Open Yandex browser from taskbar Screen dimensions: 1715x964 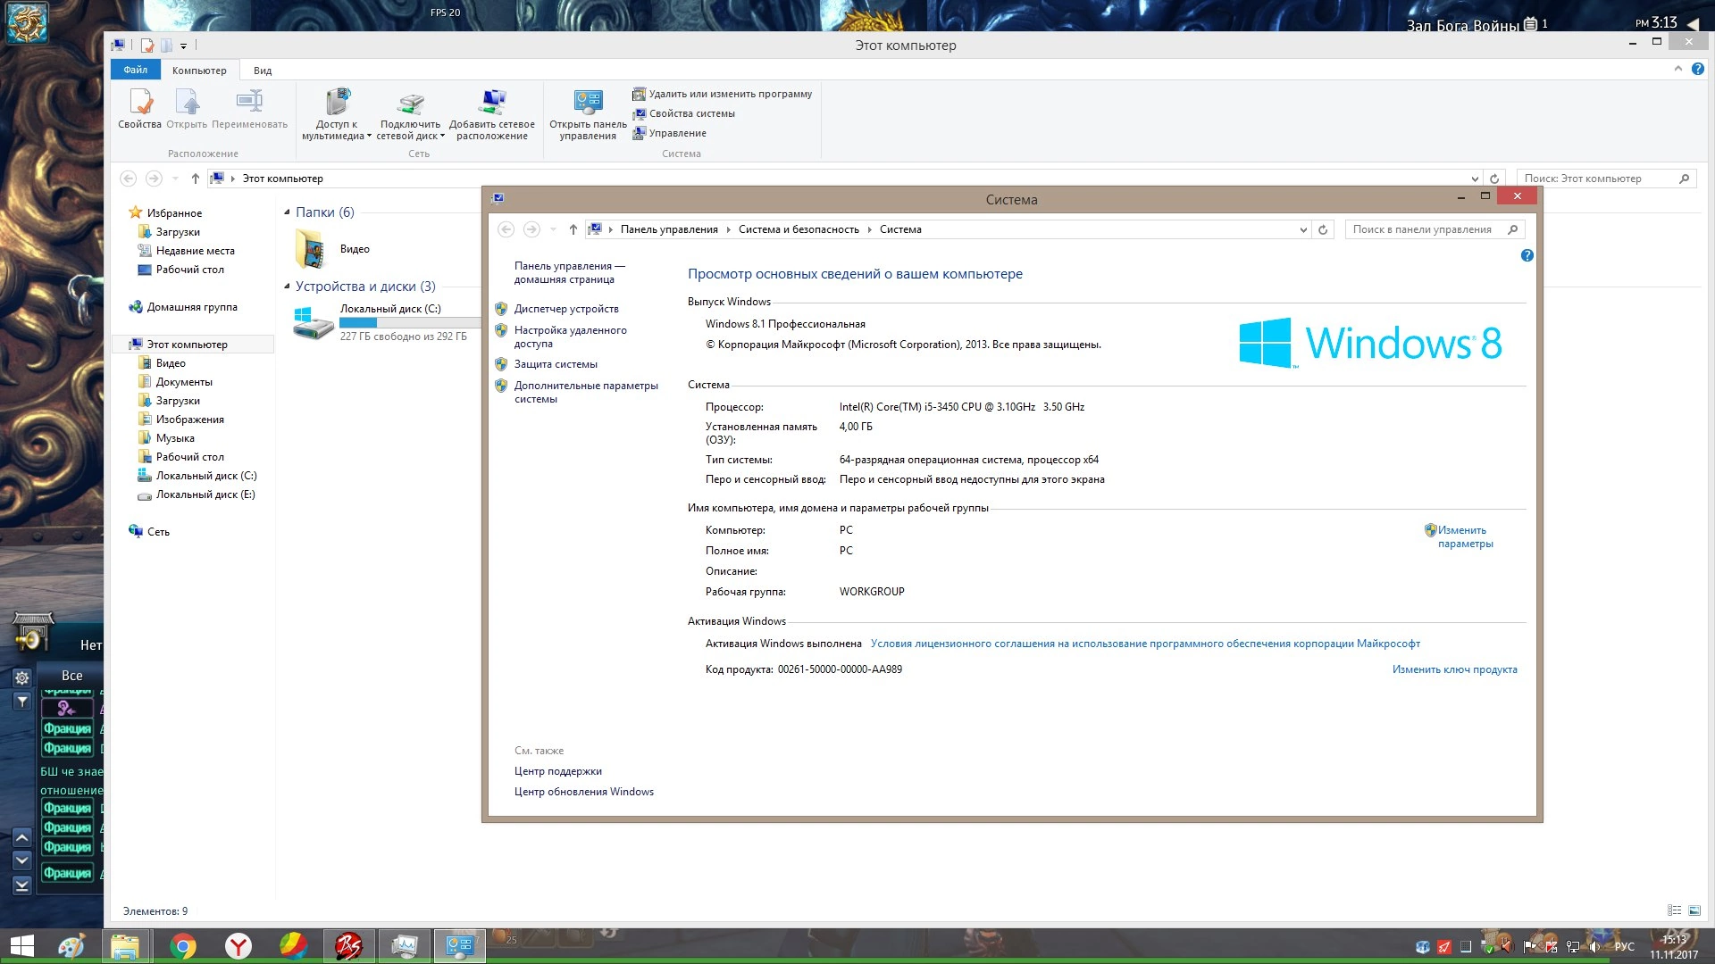238,946
